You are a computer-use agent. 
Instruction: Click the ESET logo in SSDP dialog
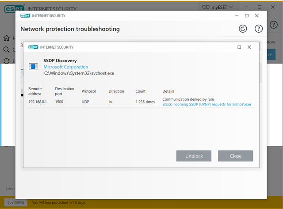pos(33,47)
